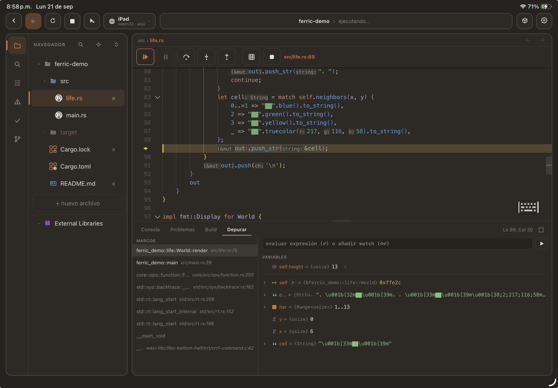Run with options play-star button

[x=92, y=21]
